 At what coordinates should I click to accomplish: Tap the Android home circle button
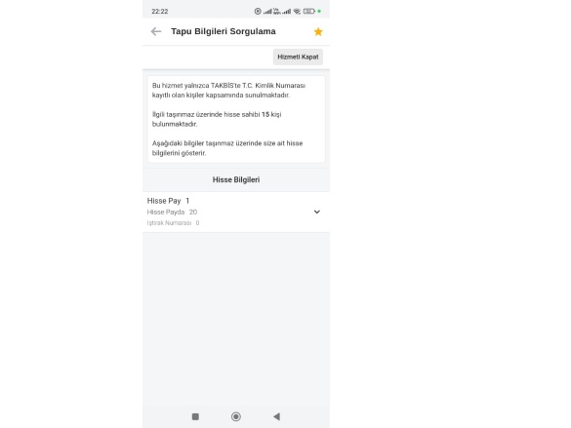coord(236,416)
